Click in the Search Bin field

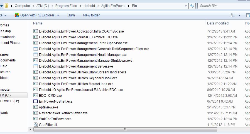[x=224, y=6]
